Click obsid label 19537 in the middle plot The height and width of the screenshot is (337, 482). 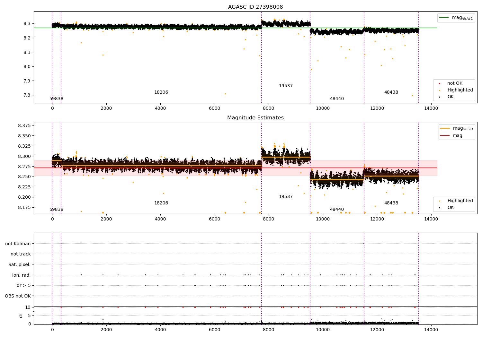[286, 197]
